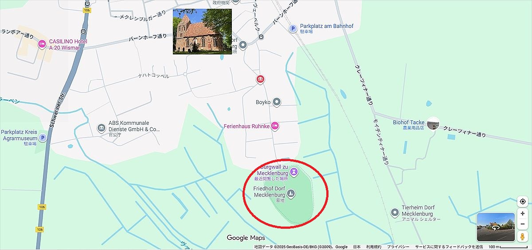Open the Ferienhaus Ruhnke lodging pin
The height and width of the screenshot is (250, 532).
click(x=275, y=126)
